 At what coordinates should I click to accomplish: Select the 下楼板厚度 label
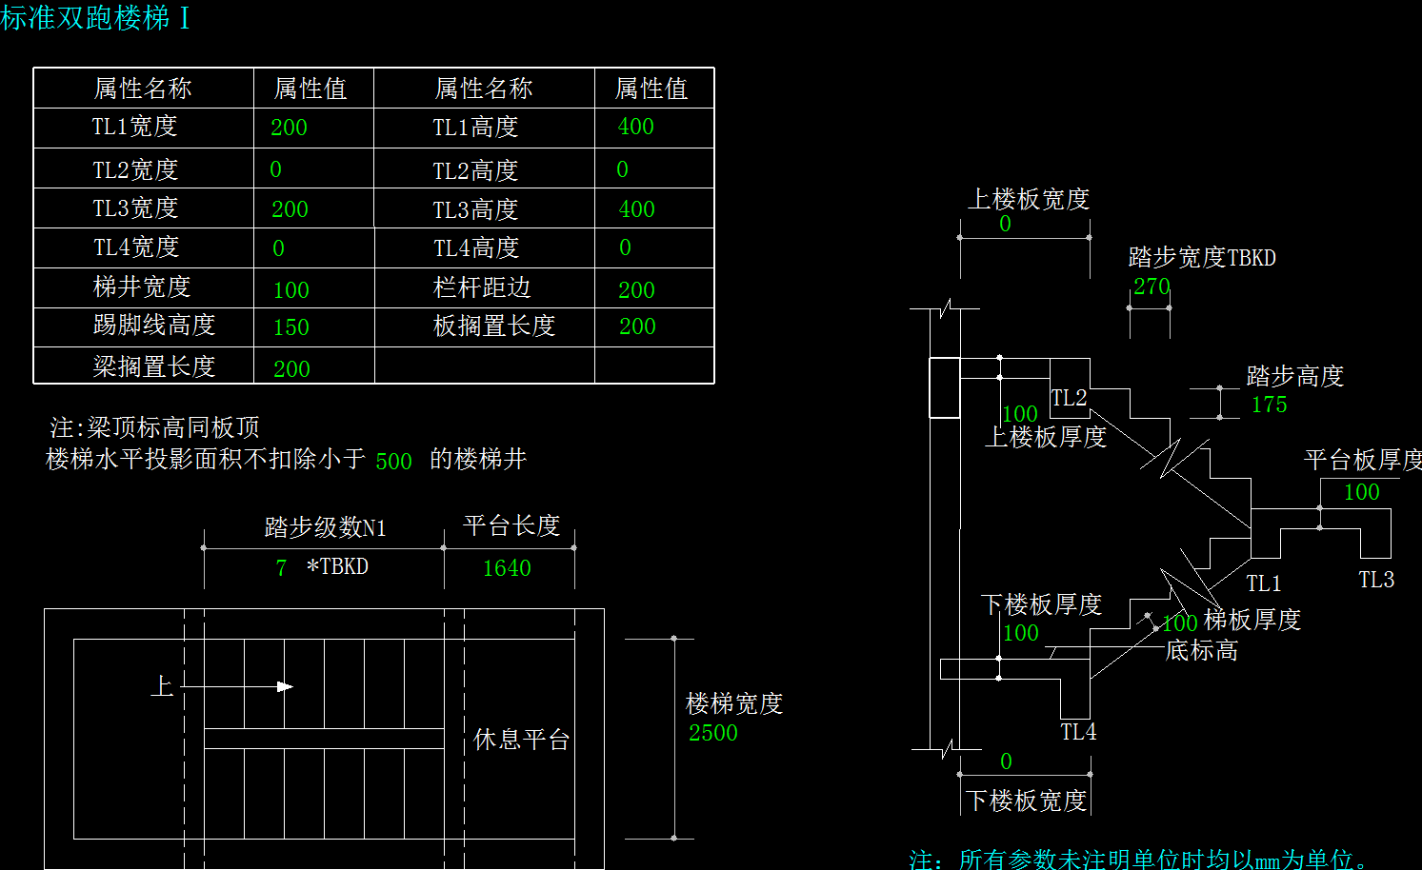[1041, 604]
